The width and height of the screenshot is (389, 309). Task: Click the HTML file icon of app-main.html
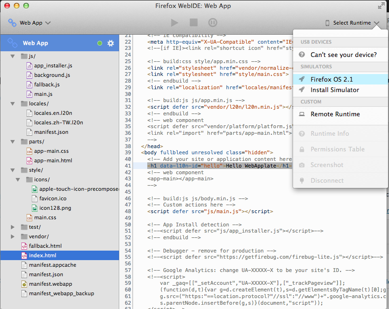pyautogui.click(x=29, y=161)
